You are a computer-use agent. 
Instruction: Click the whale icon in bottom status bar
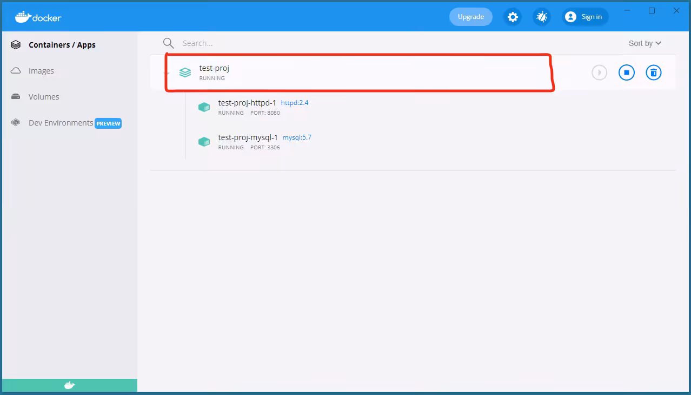point(70,385)
